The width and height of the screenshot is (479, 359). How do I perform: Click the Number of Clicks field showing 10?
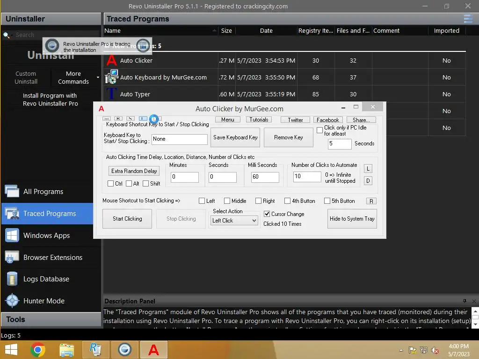pos(307,176)
